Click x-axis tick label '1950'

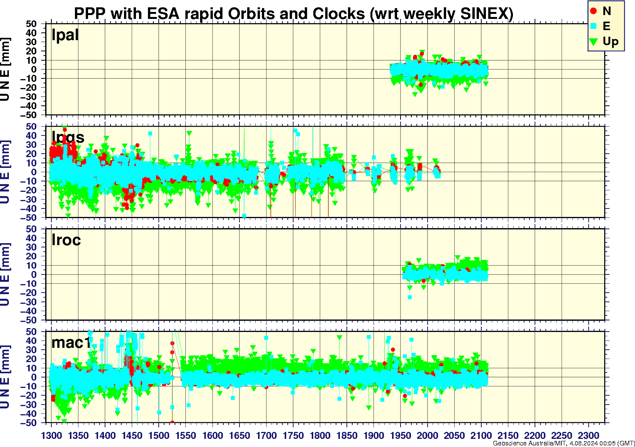(x=401, y=436)
